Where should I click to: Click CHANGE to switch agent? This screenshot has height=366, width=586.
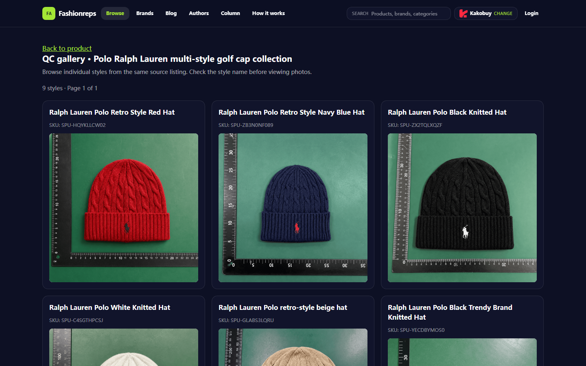503,13
